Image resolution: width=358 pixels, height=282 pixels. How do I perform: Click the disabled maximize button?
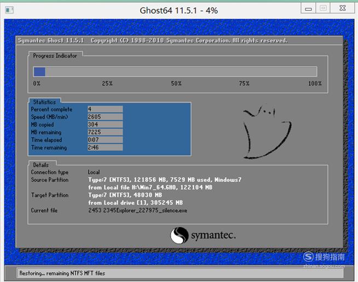tap(323, 8)
